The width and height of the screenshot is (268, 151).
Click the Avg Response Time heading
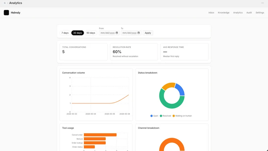click(x=173, y=47)
